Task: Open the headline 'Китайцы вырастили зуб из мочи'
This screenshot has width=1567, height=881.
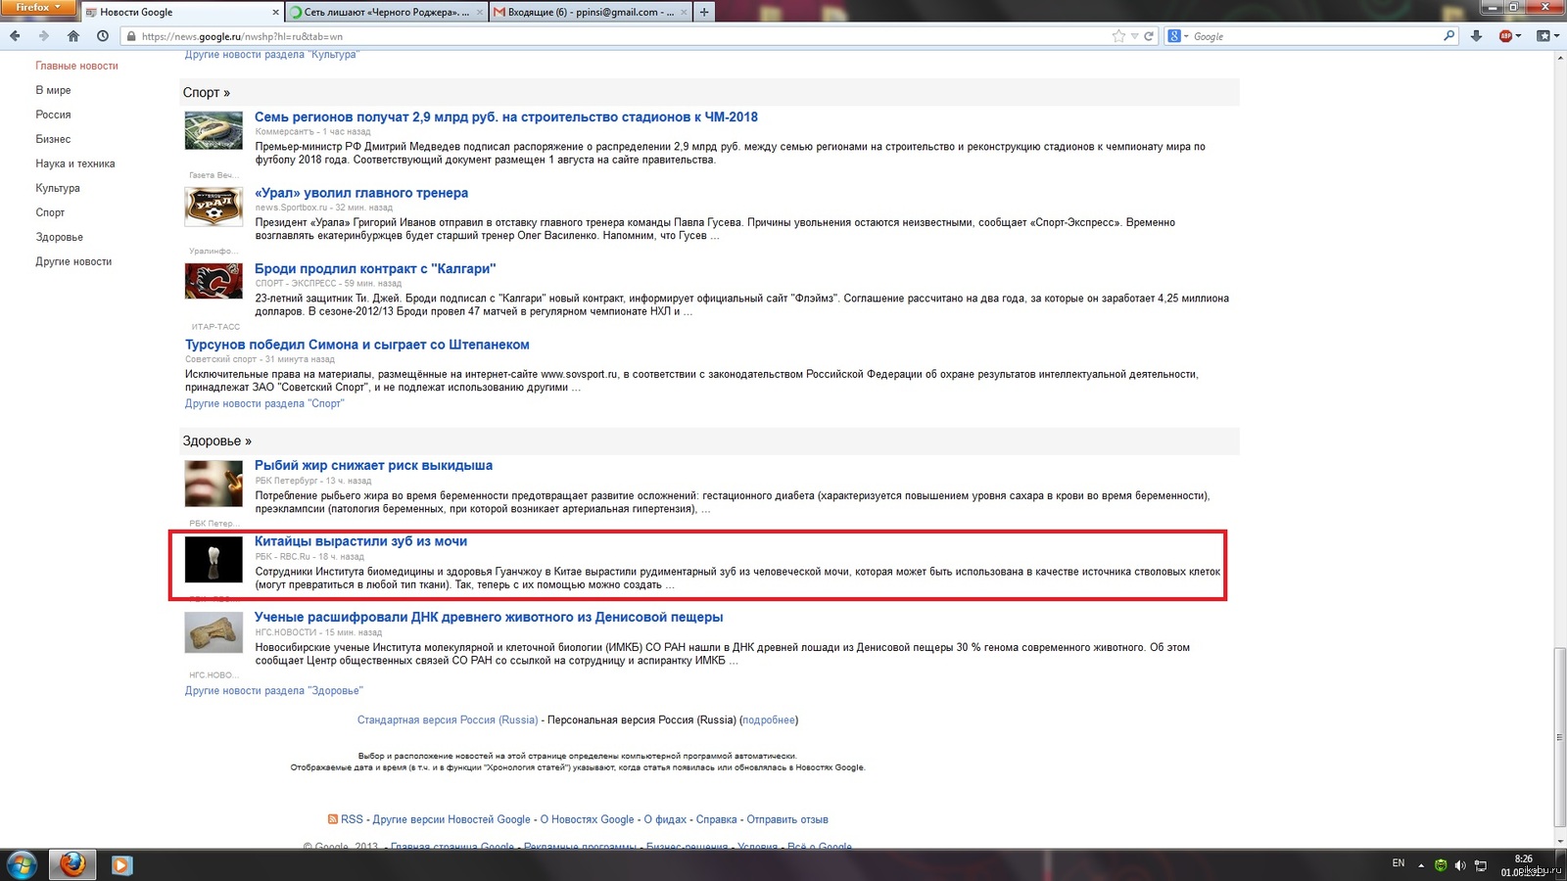Action: click(x=360, y=541)
